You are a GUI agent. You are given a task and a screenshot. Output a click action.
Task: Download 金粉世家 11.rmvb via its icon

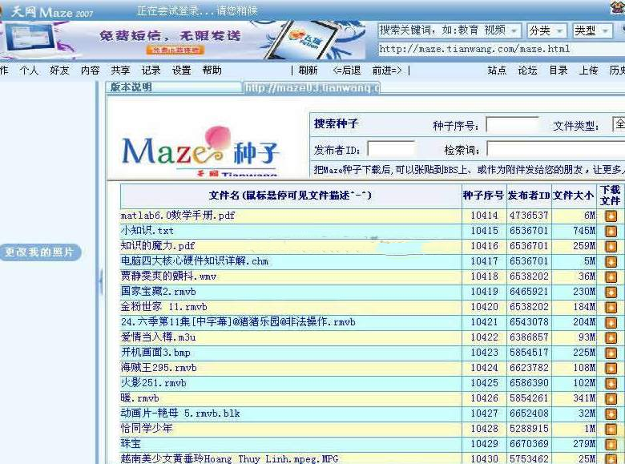(x=611, y=308)
